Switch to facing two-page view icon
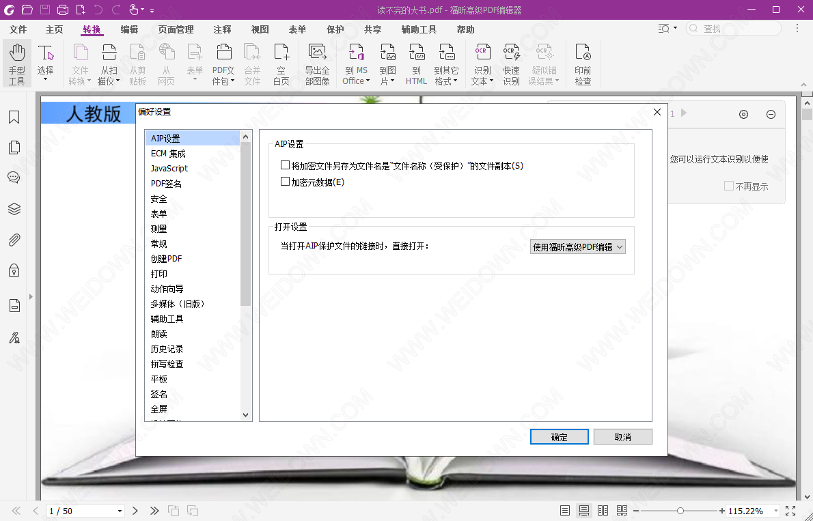813x521 pixels. 603,511
